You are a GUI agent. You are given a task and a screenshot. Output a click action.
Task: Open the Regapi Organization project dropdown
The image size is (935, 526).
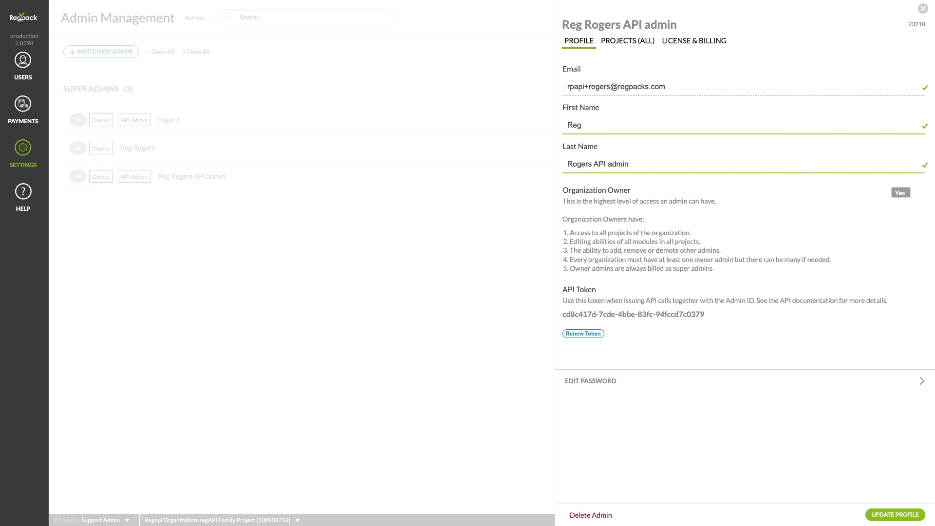coord(298,520)
